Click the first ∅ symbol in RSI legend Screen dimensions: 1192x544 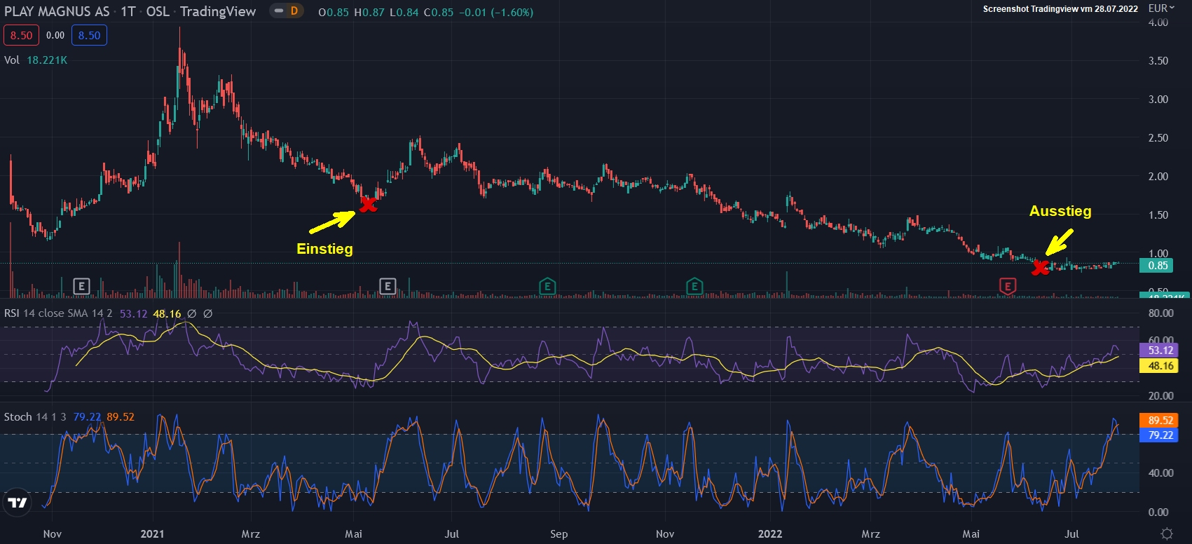point(191,313)
